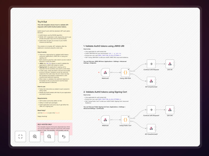Open the Forum link under Need Help
The height and width of the screenshot is (156, 209).
click(57, 113)
